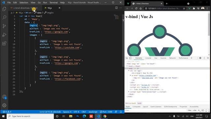211x119 pixels.
Task: Open editor More Actions ellipsis
Action: (121, 8)
